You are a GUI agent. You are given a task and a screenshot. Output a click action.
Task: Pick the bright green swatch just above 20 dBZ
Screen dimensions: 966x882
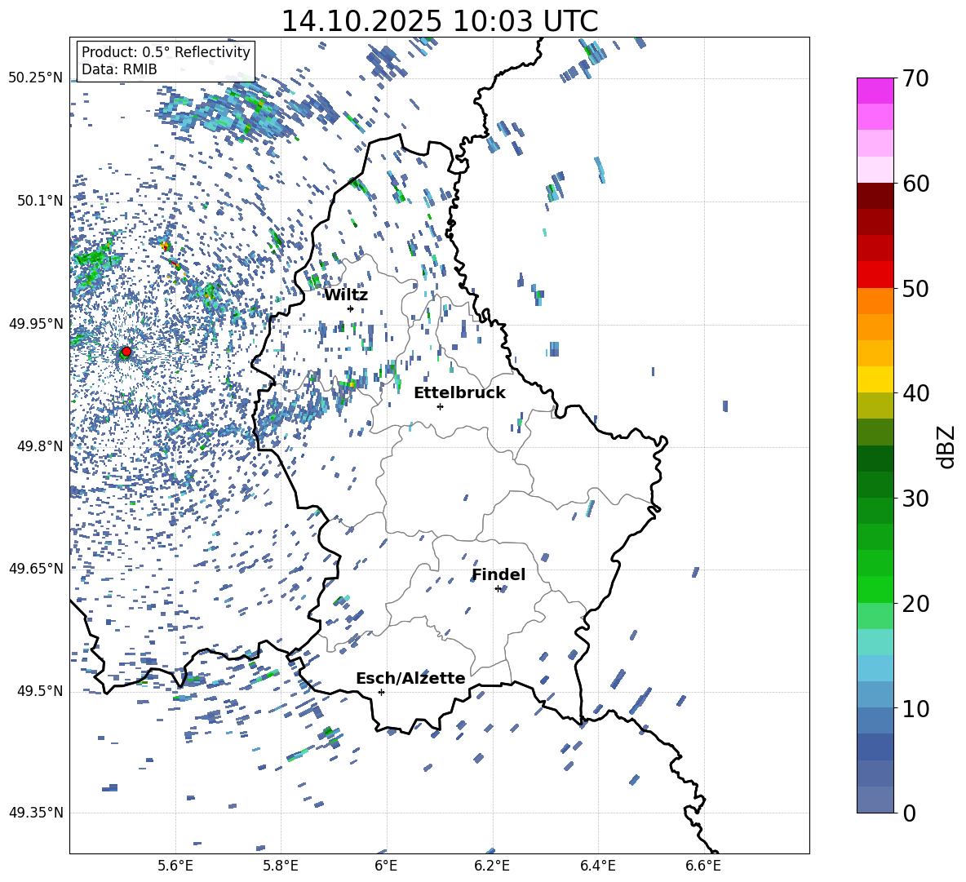(875, 590)
